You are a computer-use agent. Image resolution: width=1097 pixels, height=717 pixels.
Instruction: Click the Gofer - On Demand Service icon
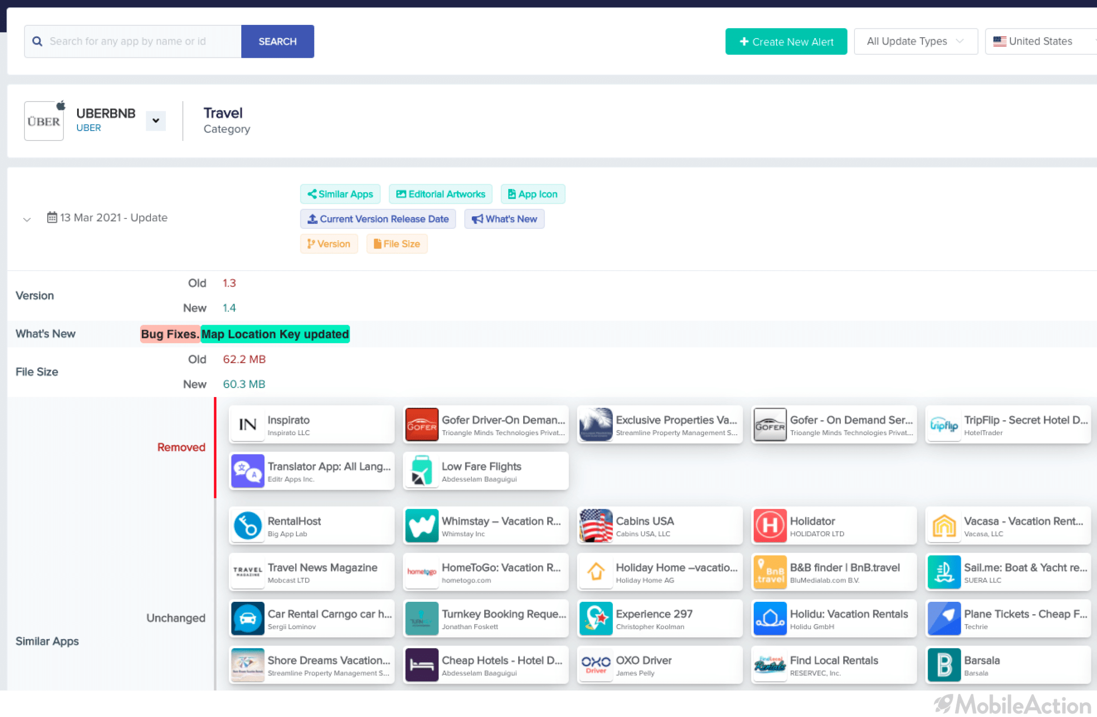coord(770,424)
